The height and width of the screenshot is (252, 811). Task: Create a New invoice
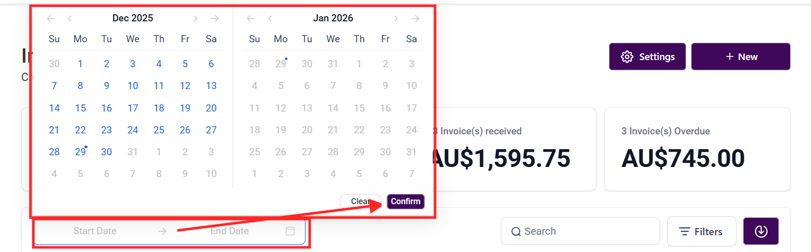tap(741, 57)
